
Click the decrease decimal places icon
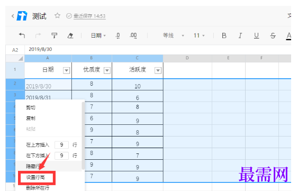118,35
